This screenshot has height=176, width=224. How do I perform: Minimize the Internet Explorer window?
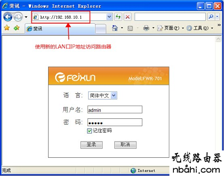(201, 6)
